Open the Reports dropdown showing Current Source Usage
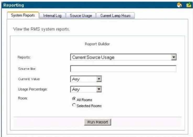This screenshot has width=193, height=137. 123,57
